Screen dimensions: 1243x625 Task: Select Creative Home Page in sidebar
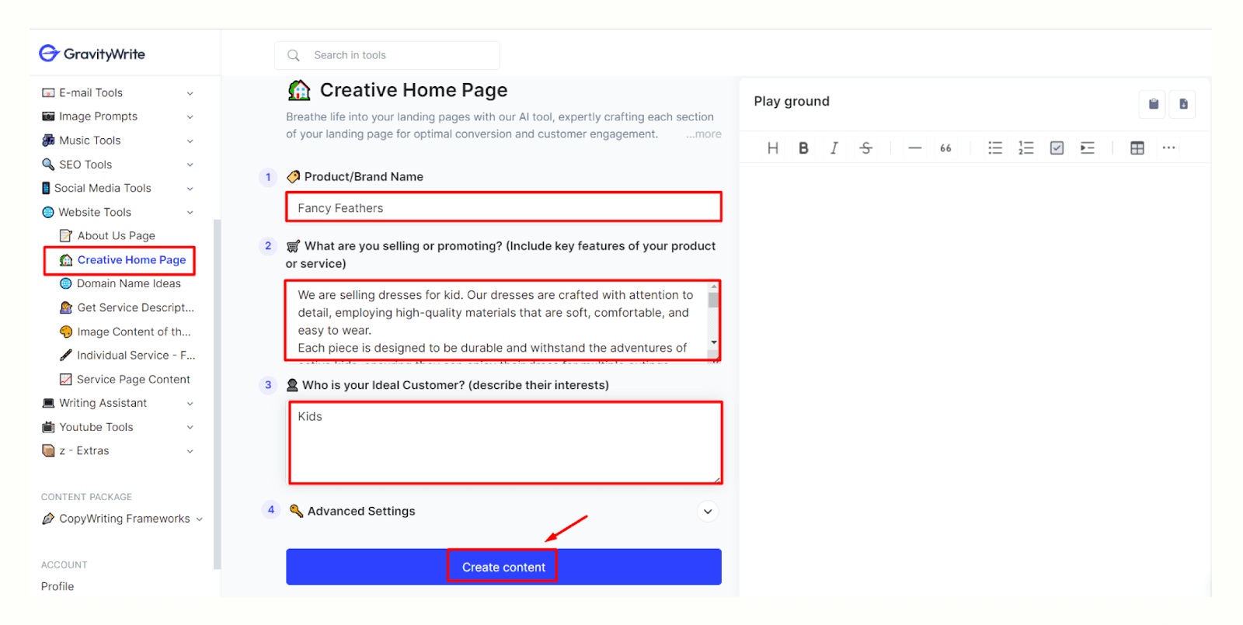click(123, 260)
